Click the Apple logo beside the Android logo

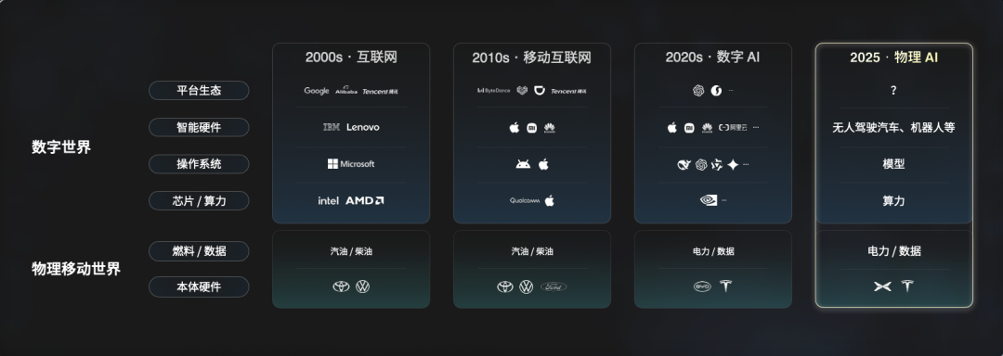543,165
